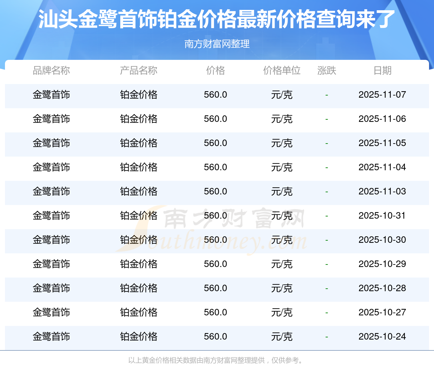Click the 价格单位 column header
The height and width of the screenshot is (365, 434).
tap(282, 71)
